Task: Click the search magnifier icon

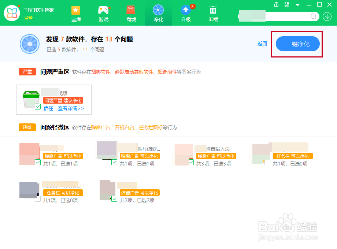Action: coord(313,16)
